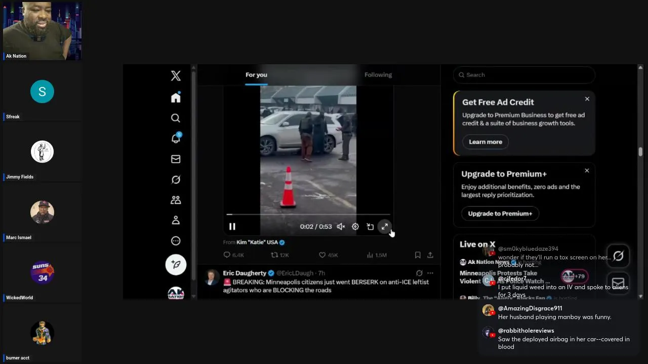
Task: Select WickedWorld participant avatar
Action: click(x=42, y=272)
